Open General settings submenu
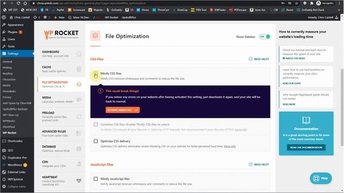This screenshot has width=344, height=193. 7,62
